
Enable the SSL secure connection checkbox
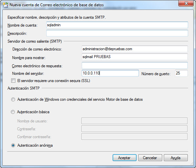point(13,81)
